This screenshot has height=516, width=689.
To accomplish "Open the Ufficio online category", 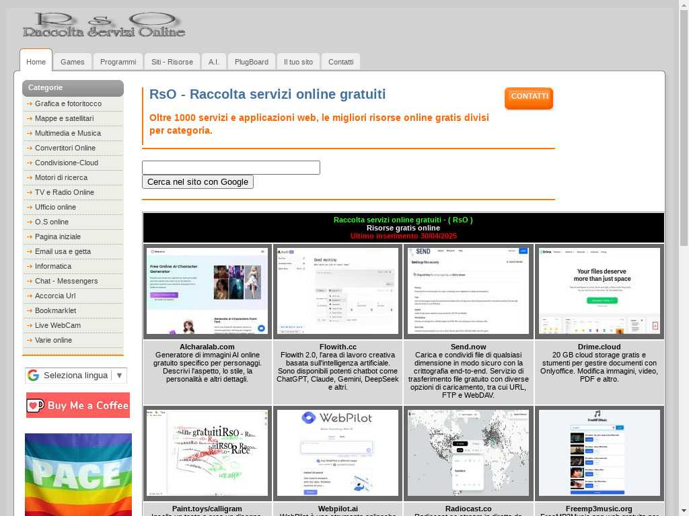I will [73, 207].
